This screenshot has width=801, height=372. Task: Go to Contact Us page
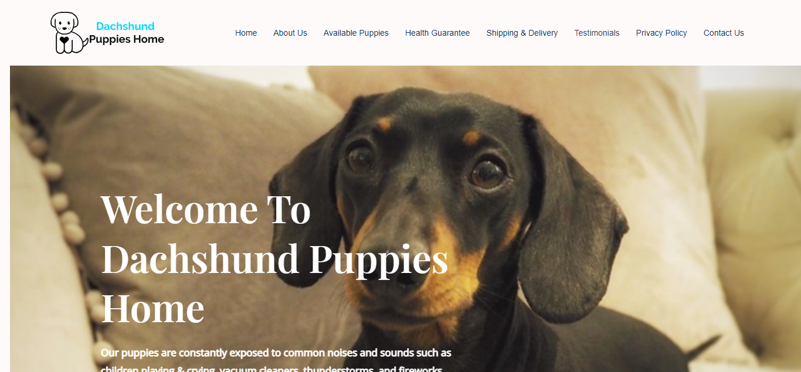[724, 33]
